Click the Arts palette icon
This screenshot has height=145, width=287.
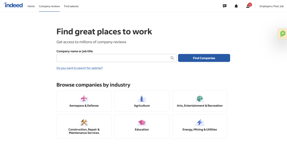point(200,99)
